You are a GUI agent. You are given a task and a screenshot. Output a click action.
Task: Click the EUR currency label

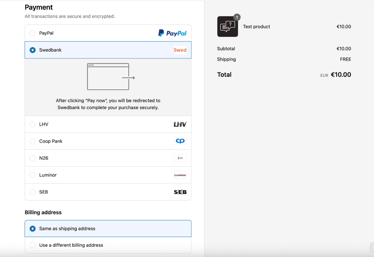click(324, 75)
